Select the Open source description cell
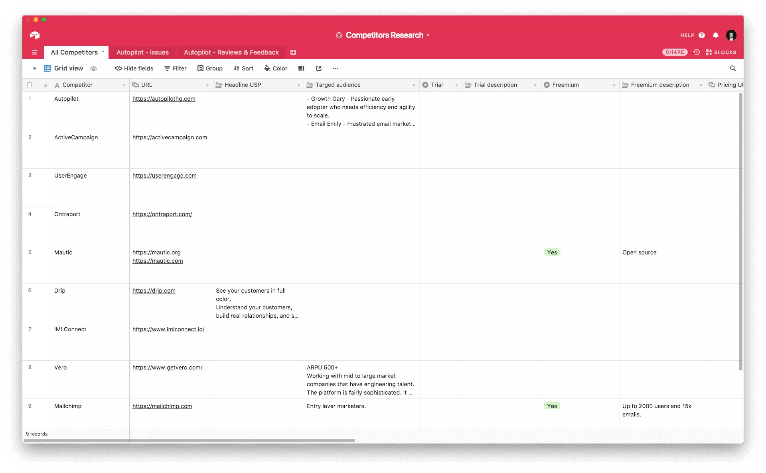 [662, 264]
